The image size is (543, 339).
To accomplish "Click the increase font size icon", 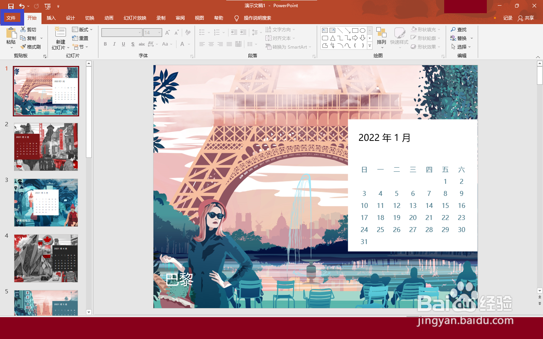I will (x=167, y=33).
